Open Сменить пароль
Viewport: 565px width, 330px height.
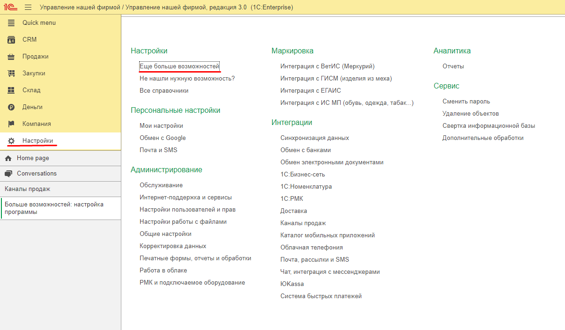coord(466,102)
